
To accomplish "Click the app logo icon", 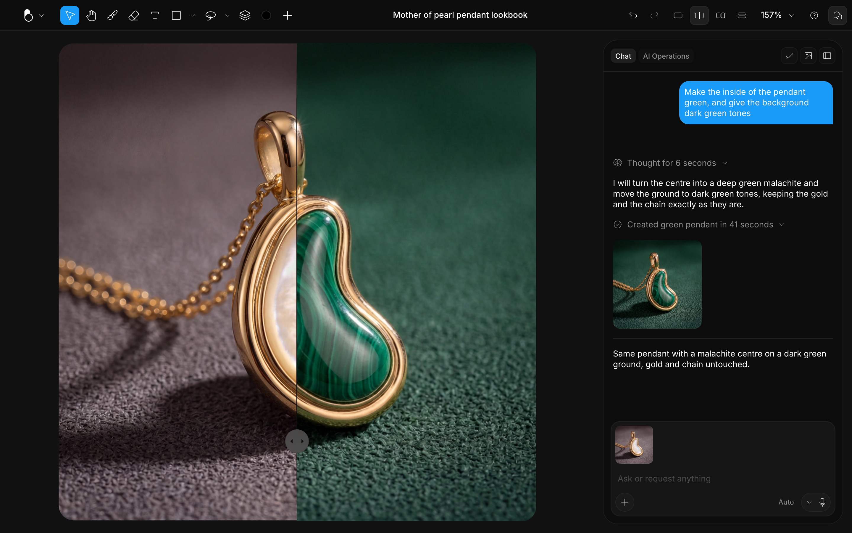I will [28, 15].
